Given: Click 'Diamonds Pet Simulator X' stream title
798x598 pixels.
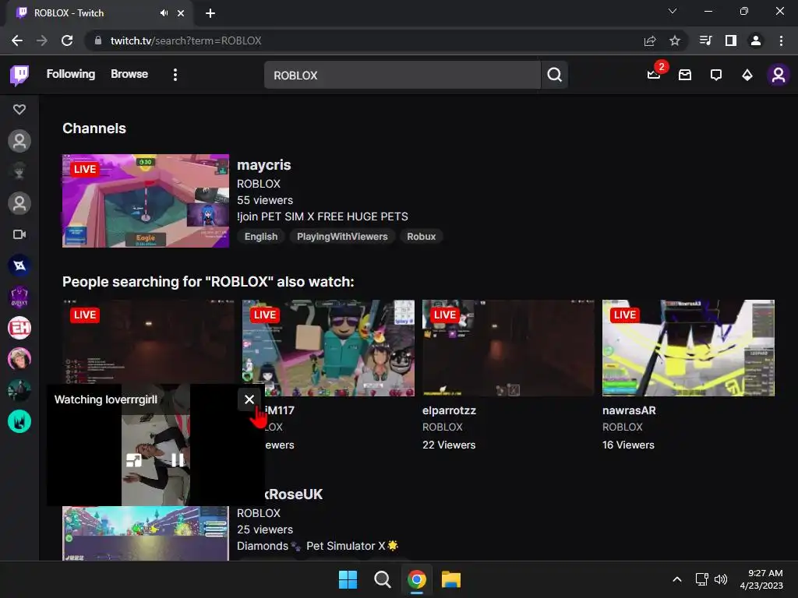Looking at the screenshot, I should tap(318, 546).
